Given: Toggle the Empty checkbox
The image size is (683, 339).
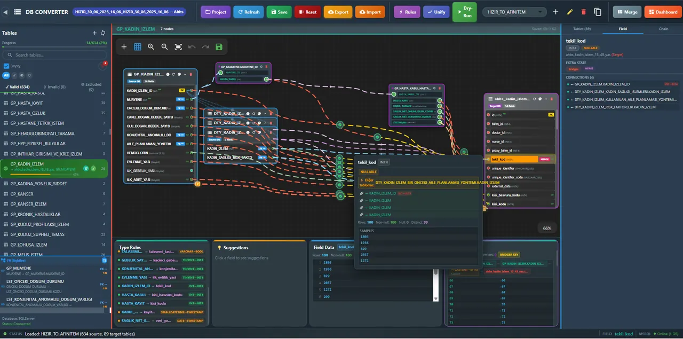Looking at the screenshot, I should coord(6,66).
